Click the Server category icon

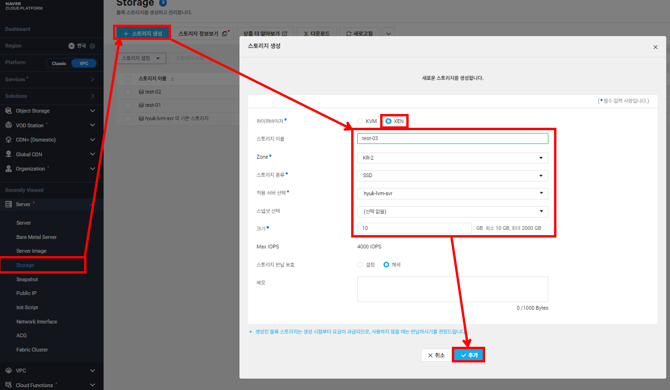pos(9,204)
